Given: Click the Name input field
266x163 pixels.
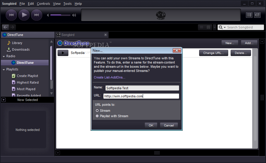Looking at the screenshot, I should 142,88.
